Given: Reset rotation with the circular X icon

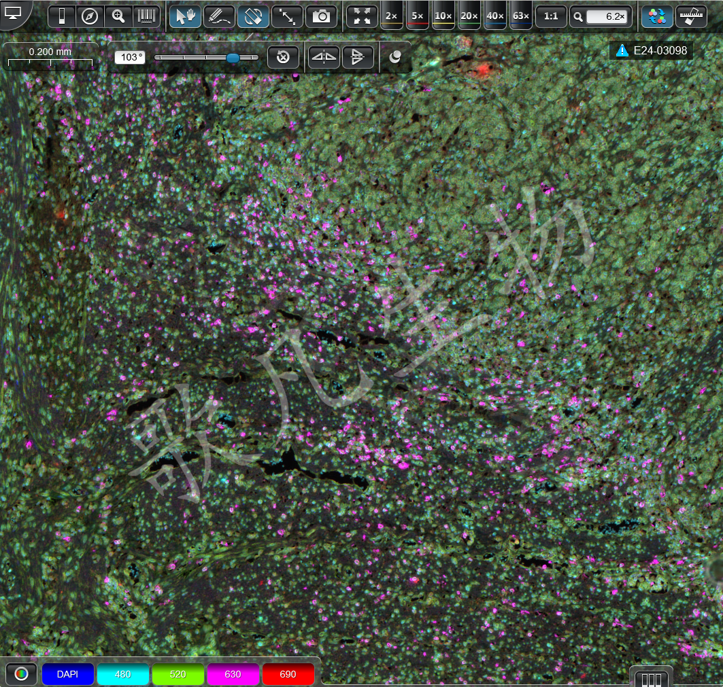Looking at the screenshot, I should [x=283, y=57].
